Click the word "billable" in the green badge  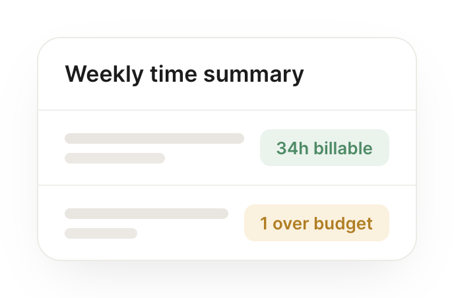[343, 148]
